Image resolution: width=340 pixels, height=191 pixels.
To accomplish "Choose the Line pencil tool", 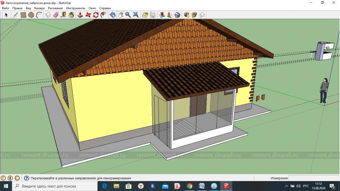I will click(x=15, y=15).
